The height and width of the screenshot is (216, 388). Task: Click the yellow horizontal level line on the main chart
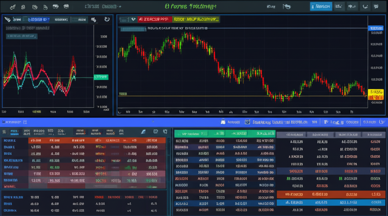click(x=242, y=96)
